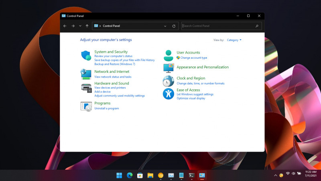Viewport: 321px width, 181px height.
Task: Open Appearance and Personalization heading
Action: (203, 67)
